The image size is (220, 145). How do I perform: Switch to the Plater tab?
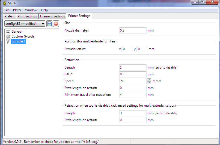(9, 16)
